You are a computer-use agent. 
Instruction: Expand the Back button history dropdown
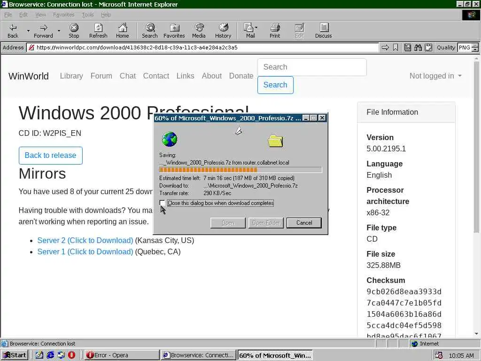pyautogui.click(x=28, y=31)
